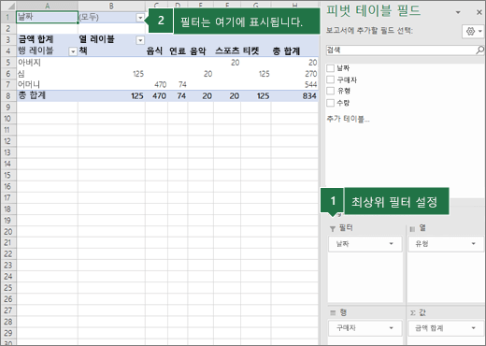Select row header 8
The width and height of the screenshot is (486, 346).
tap(8, 95)
